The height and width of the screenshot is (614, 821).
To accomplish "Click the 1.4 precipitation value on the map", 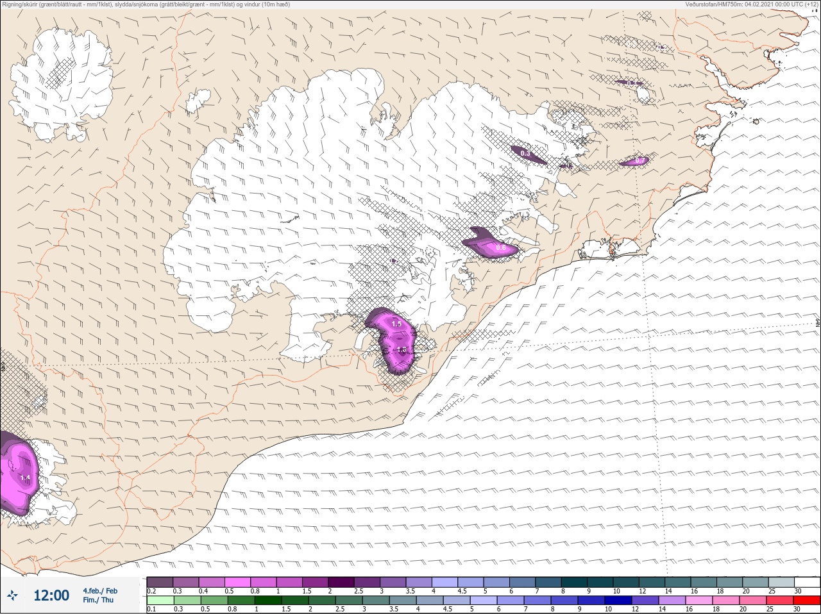I will pos(25,478).
